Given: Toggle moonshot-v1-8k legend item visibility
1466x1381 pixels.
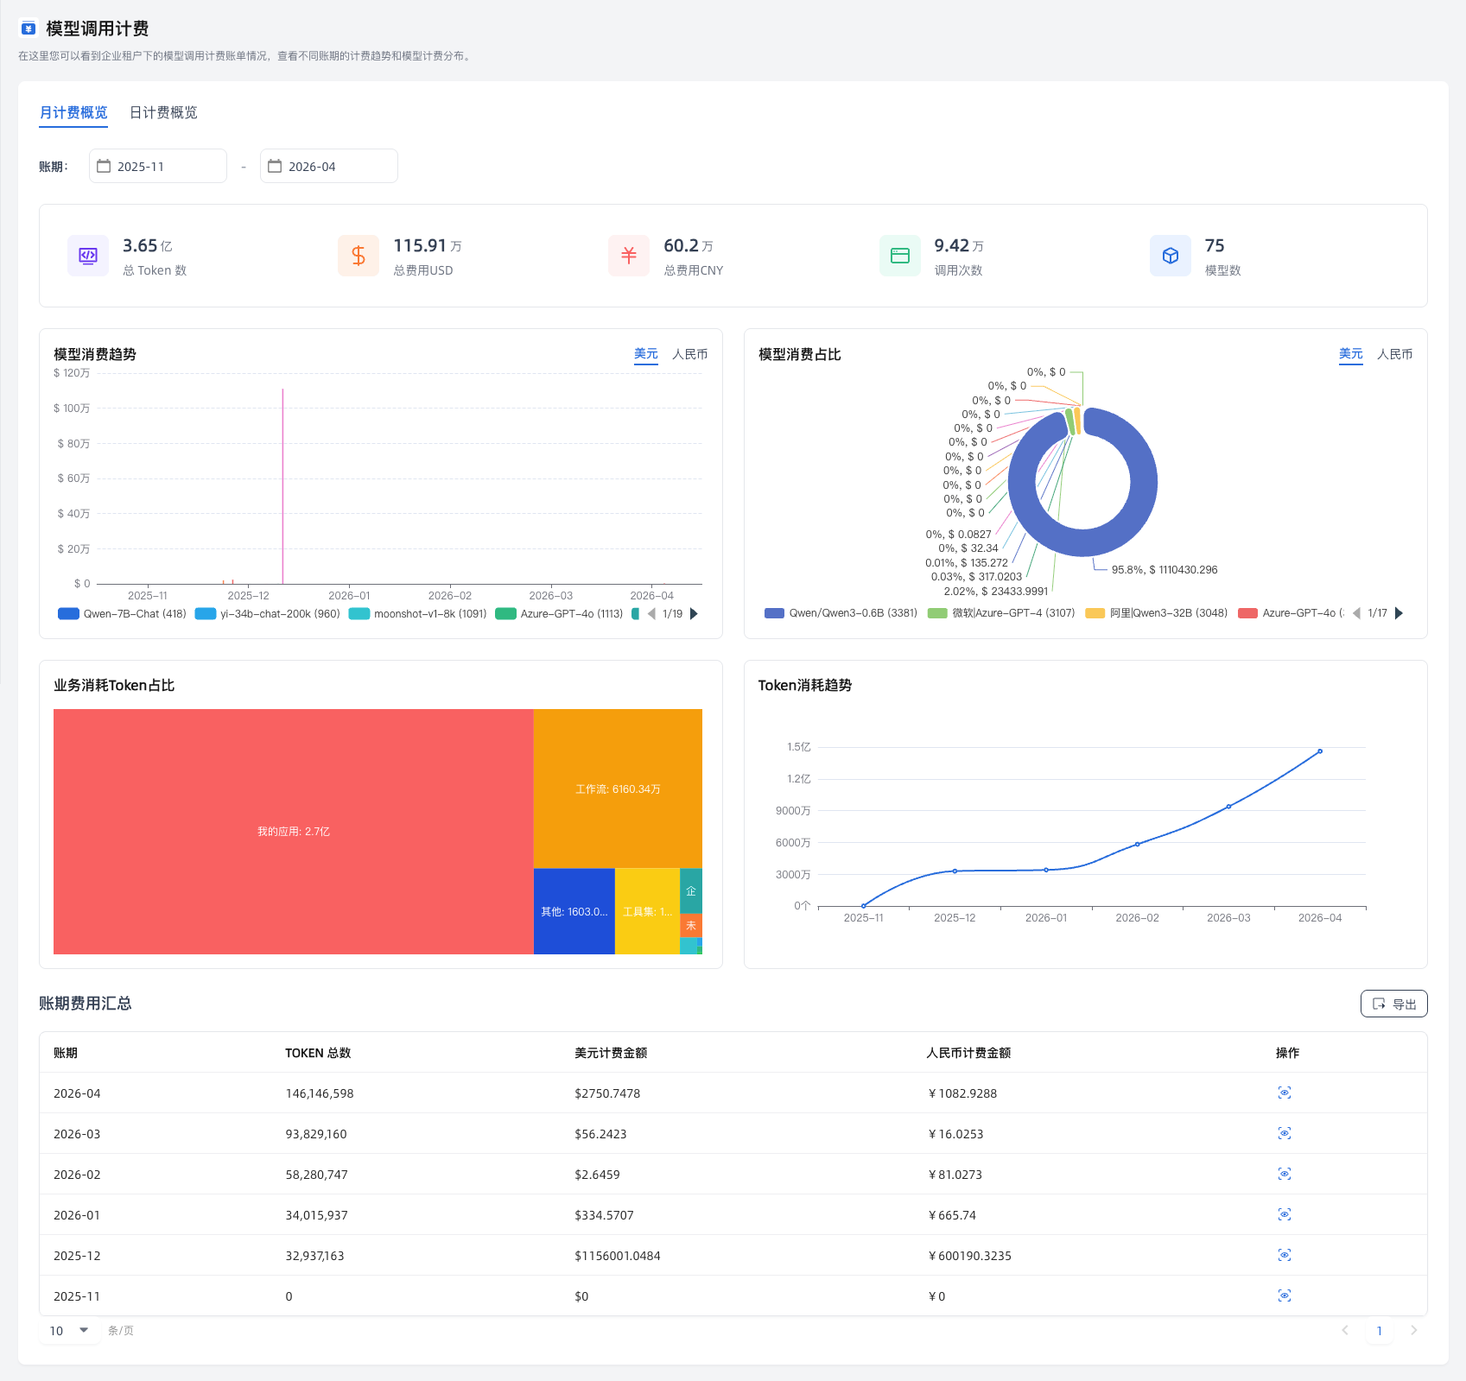Looking at the screenshot, I should 417,614.
